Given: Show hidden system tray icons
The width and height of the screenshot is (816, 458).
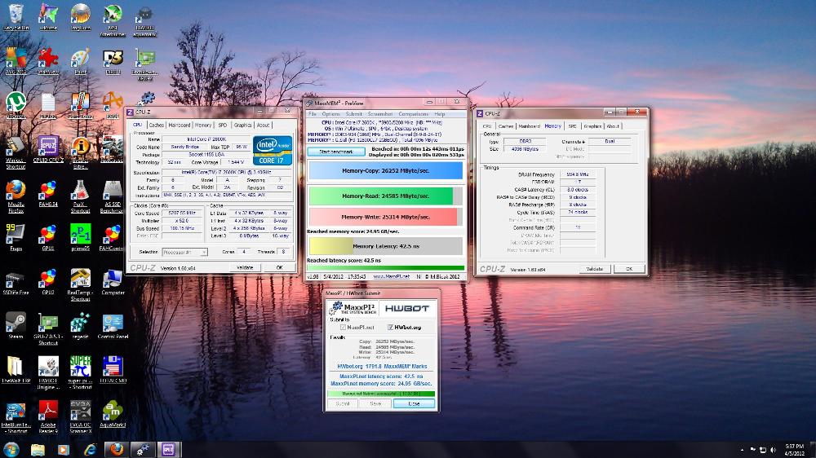Looking at the screenshot, I should (742, 450).
